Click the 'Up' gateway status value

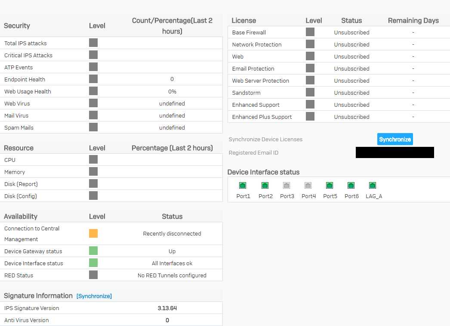pos(172,251)
